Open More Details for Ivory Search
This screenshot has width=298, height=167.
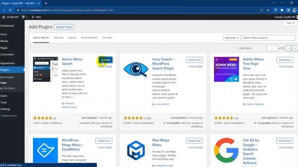[x=196, y=67]
